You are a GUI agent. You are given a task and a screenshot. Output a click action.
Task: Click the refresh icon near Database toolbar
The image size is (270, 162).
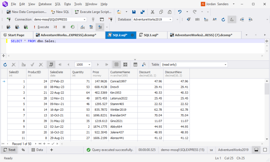click(x=223, y=19)
